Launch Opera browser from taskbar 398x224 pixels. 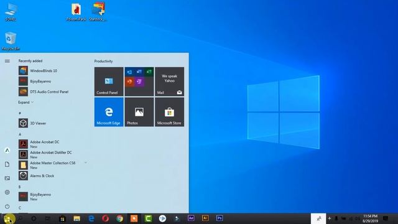tap(105, 218)
